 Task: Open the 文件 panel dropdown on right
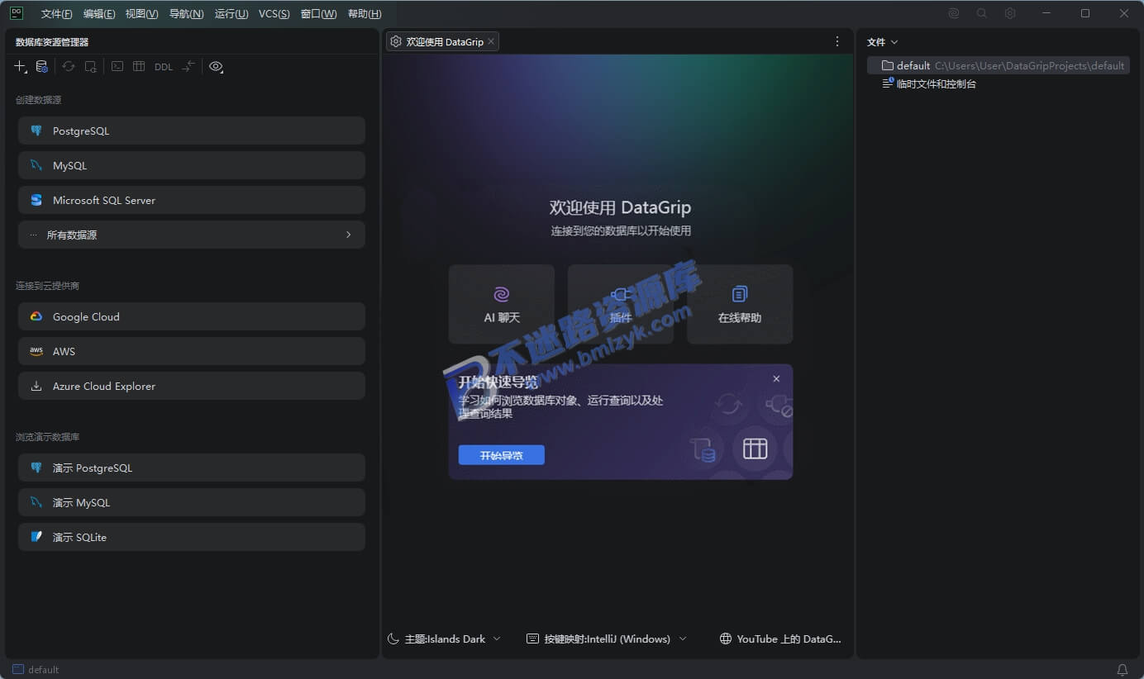(882, 42)
